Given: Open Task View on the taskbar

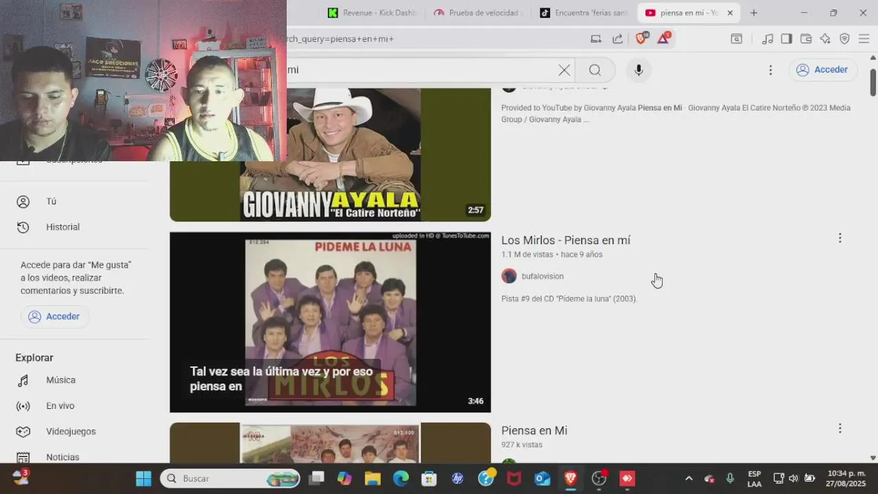Looking at the screenshot, I should 316,478.
